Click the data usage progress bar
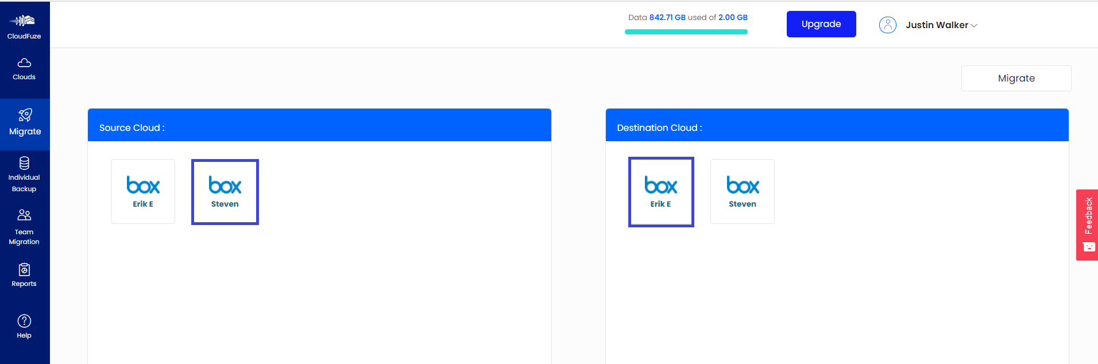The image size is (1098, 364). coord(686,32)
